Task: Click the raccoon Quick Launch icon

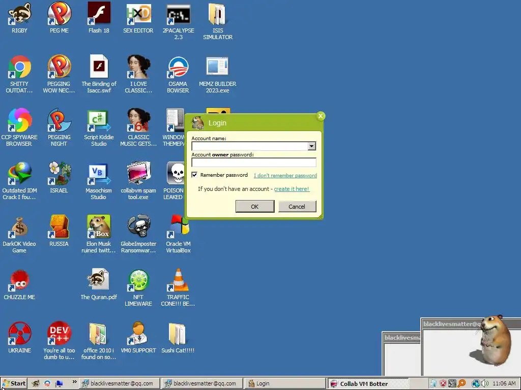Action: (x=36, y=384)
